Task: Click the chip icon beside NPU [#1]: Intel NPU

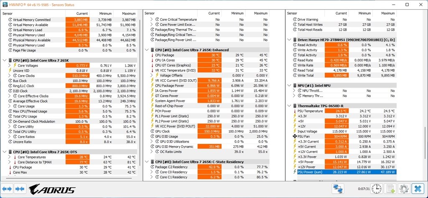Action: click(295, 85)
